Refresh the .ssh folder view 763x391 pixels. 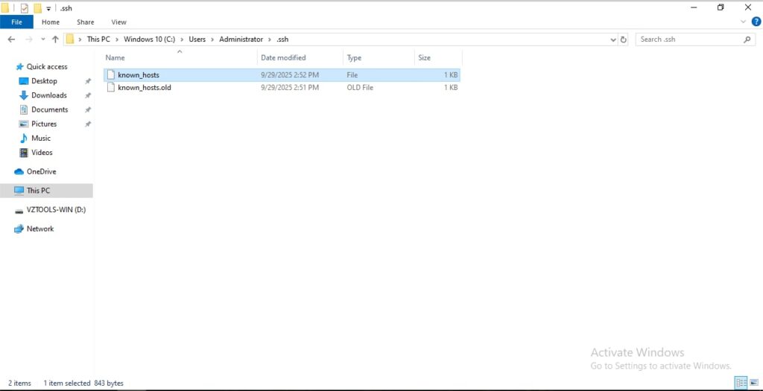pyautogui.click(x=624, y=39)
